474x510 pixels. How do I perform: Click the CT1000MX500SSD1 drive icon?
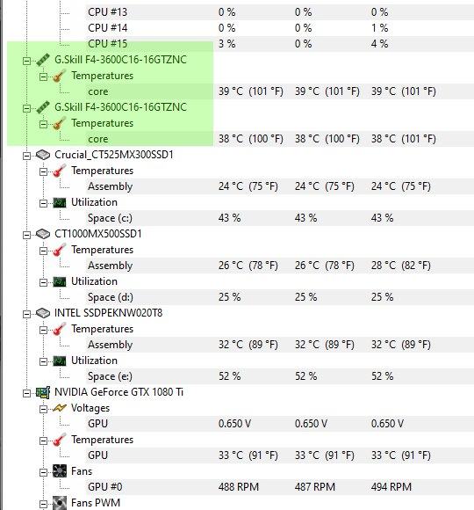[x=43, y=234]
